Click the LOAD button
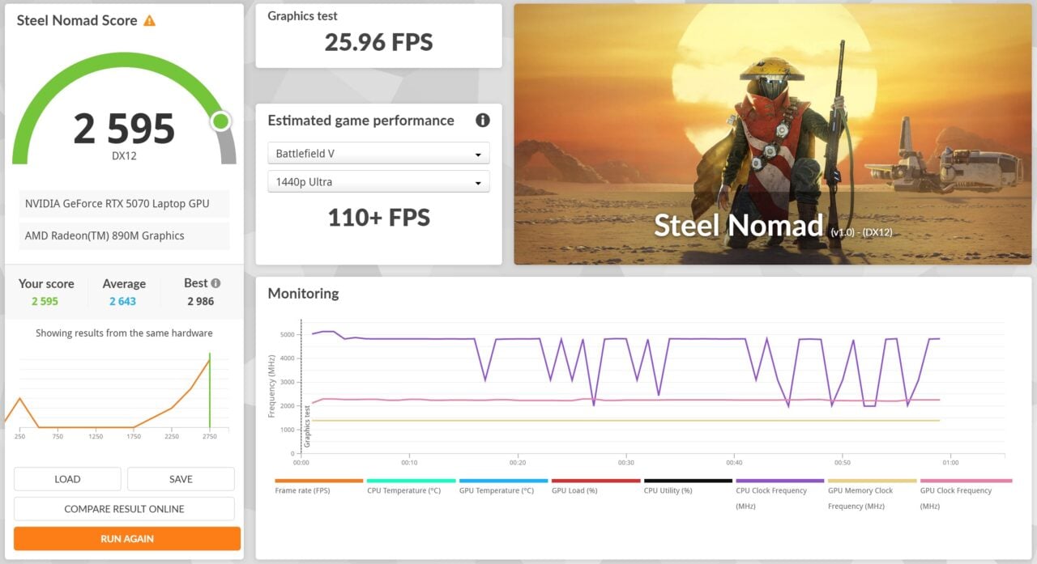 click(x=67, y=479)
